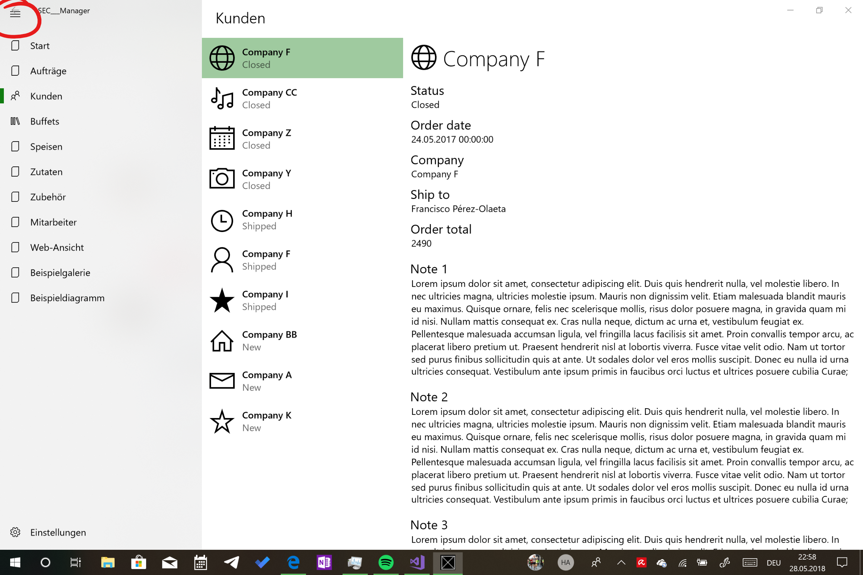
Task: Open Mitarbeiter section
Action: (x=53, y=222)
